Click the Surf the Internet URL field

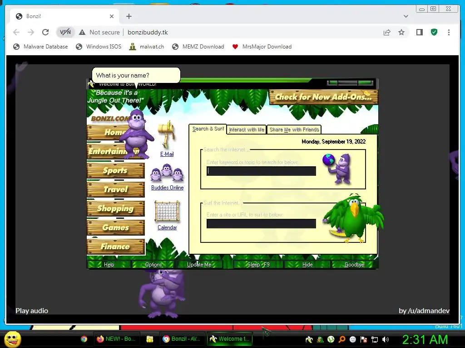click(261, 224)
